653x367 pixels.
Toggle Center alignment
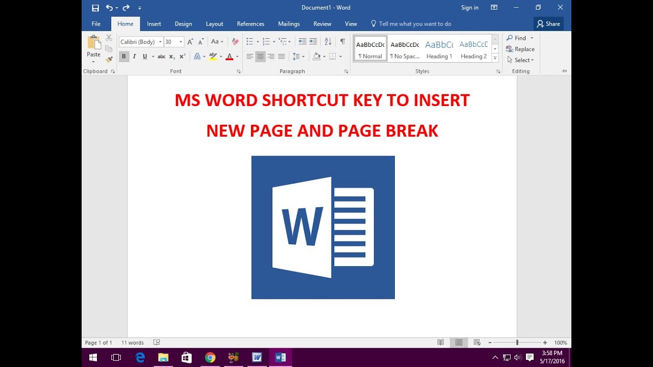(x=260, y=57)
